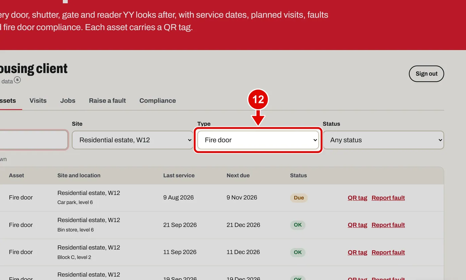The width and height of the screenshot is (466, 280).
Task: Click OK status badge in Bin store row
Action: [298, 225]
